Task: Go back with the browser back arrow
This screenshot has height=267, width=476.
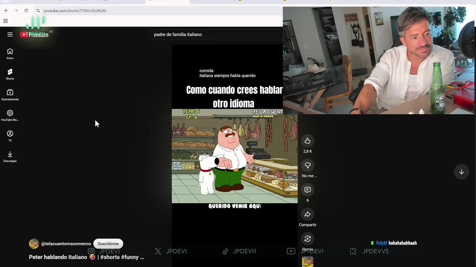Action: tap(6, 11)
